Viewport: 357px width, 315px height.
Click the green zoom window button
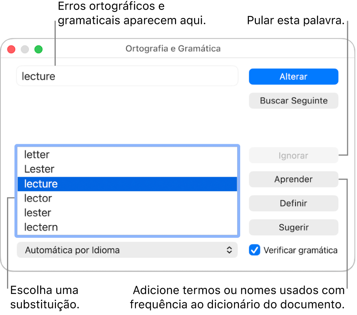(x=38, y=49)
